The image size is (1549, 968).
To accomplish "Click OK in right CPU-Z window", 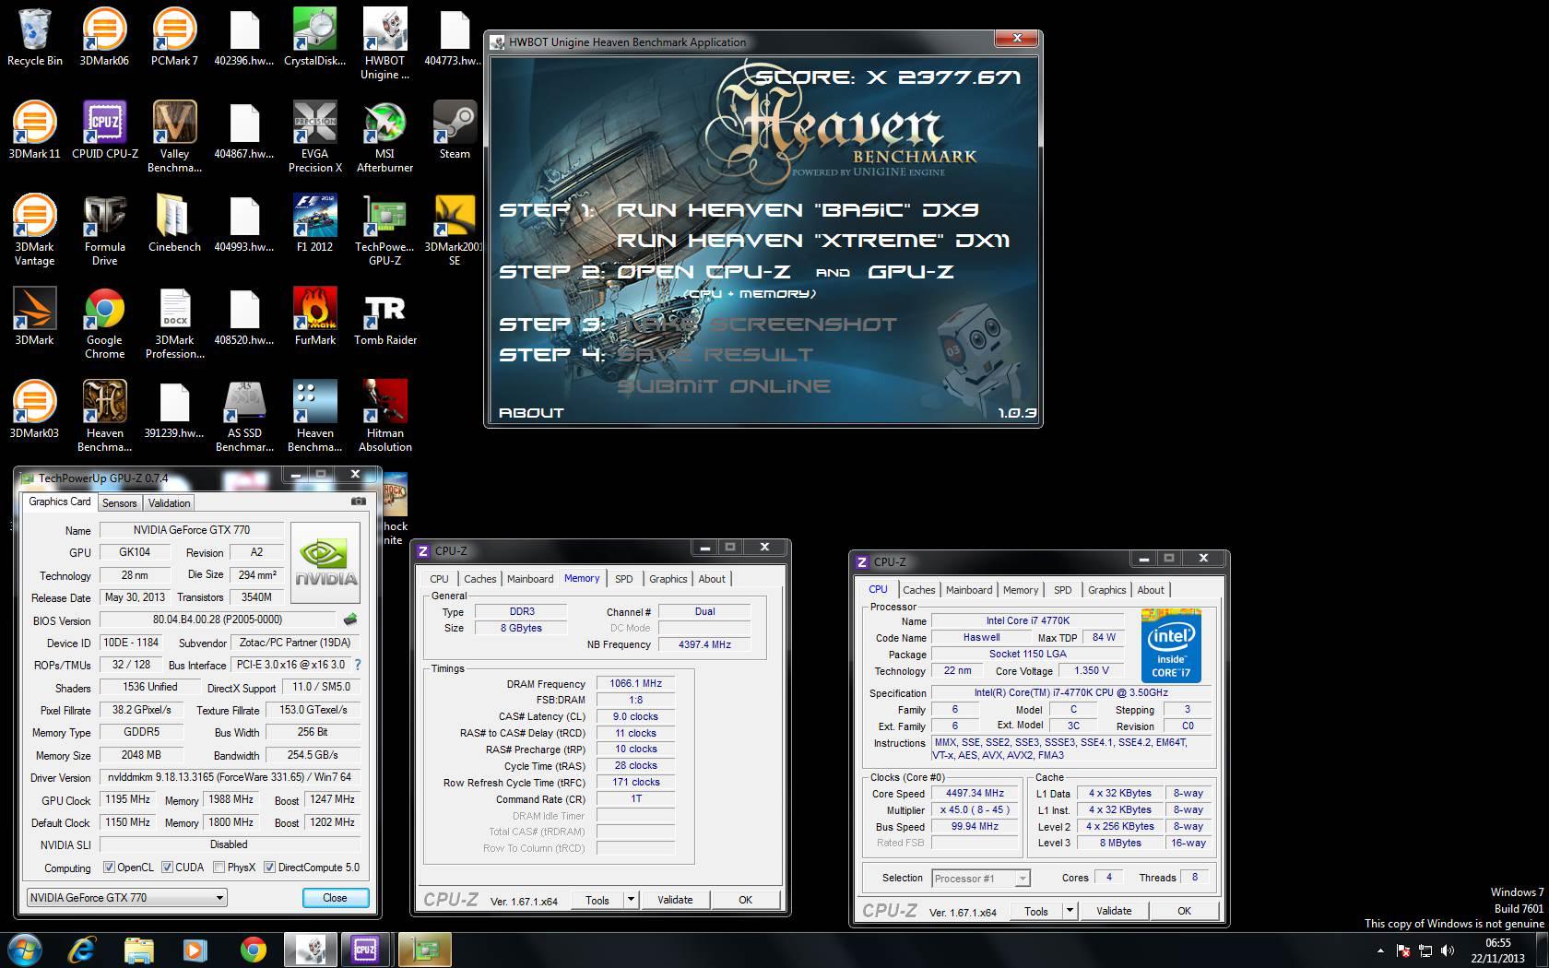I will point(1184,911).
